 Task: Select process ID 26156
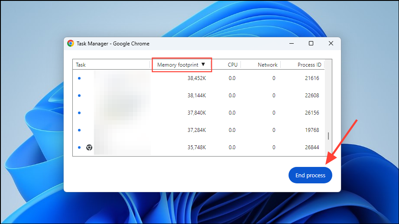pyautogui.click(x=312, y=113)
